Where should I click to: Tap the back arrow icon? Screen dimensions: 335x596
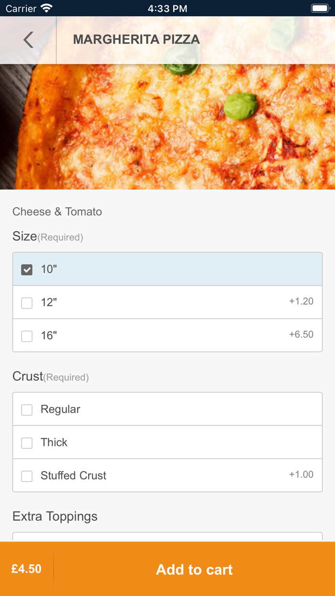pyautogui.click(x=28, y=40)
